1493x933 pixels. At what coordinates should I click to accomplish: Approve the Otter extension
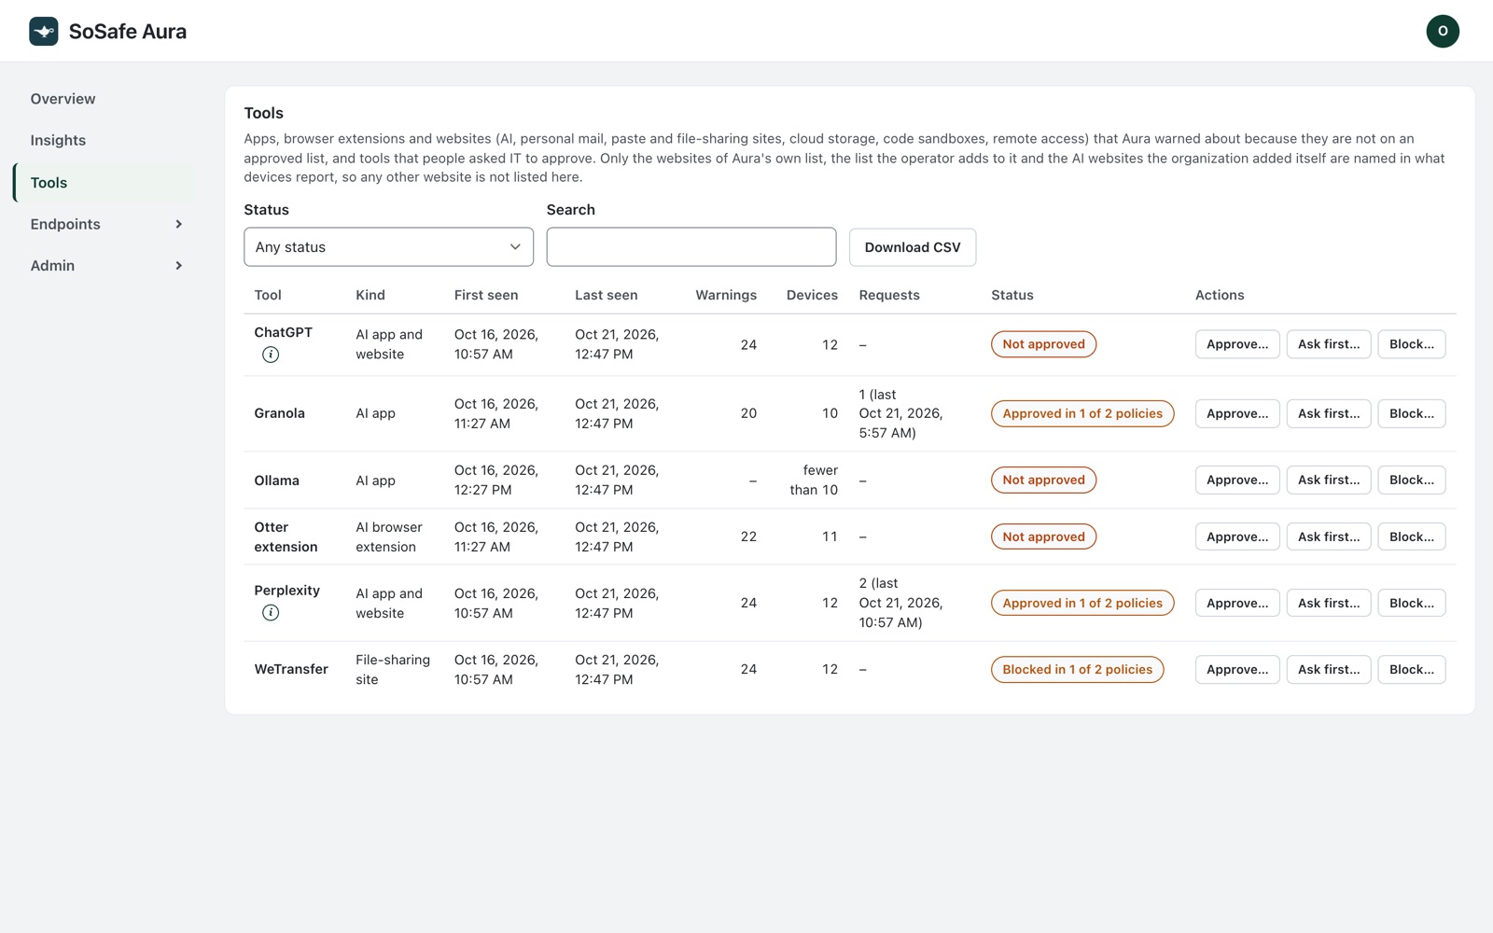1237,536
